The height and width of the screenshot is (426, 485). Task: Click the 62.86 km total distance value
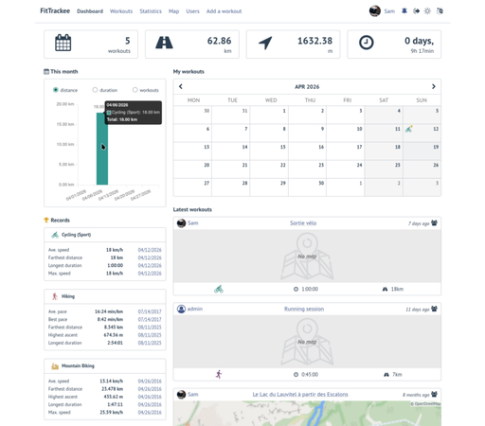[x=219, y=41]
